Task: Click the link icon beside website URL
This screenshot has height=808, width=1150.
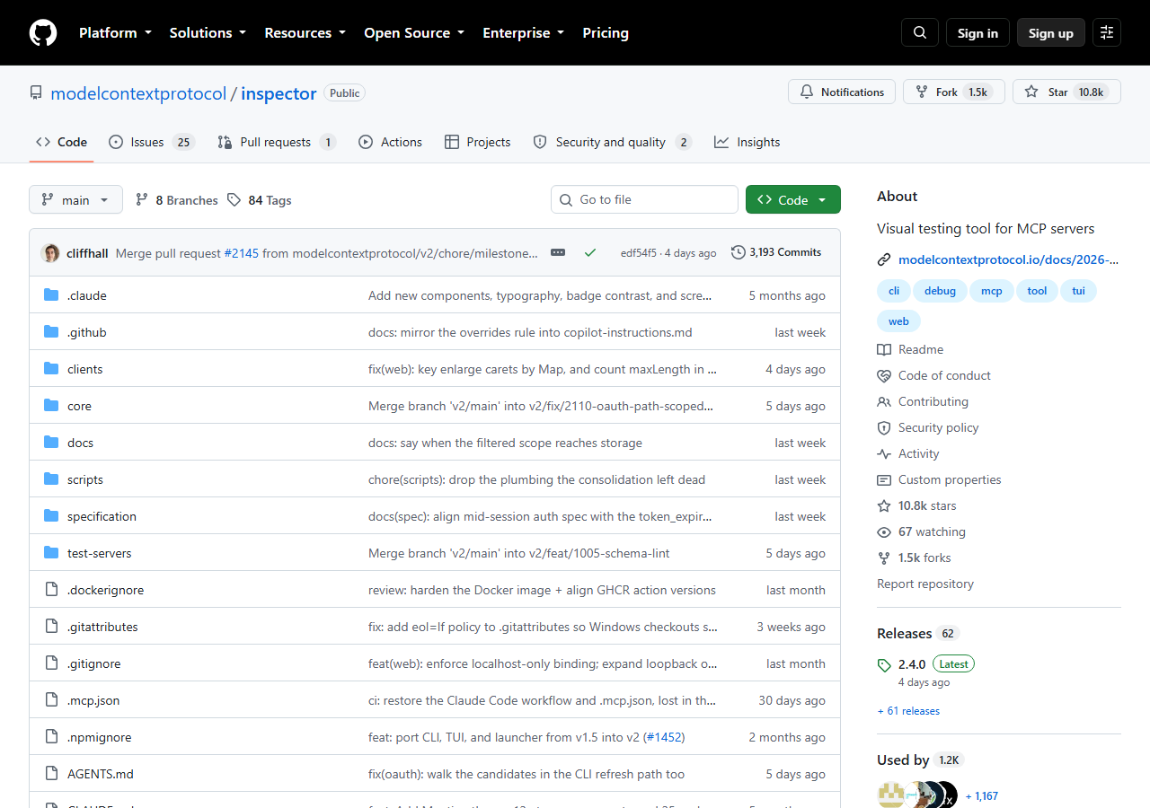Action: click(884, 260)
